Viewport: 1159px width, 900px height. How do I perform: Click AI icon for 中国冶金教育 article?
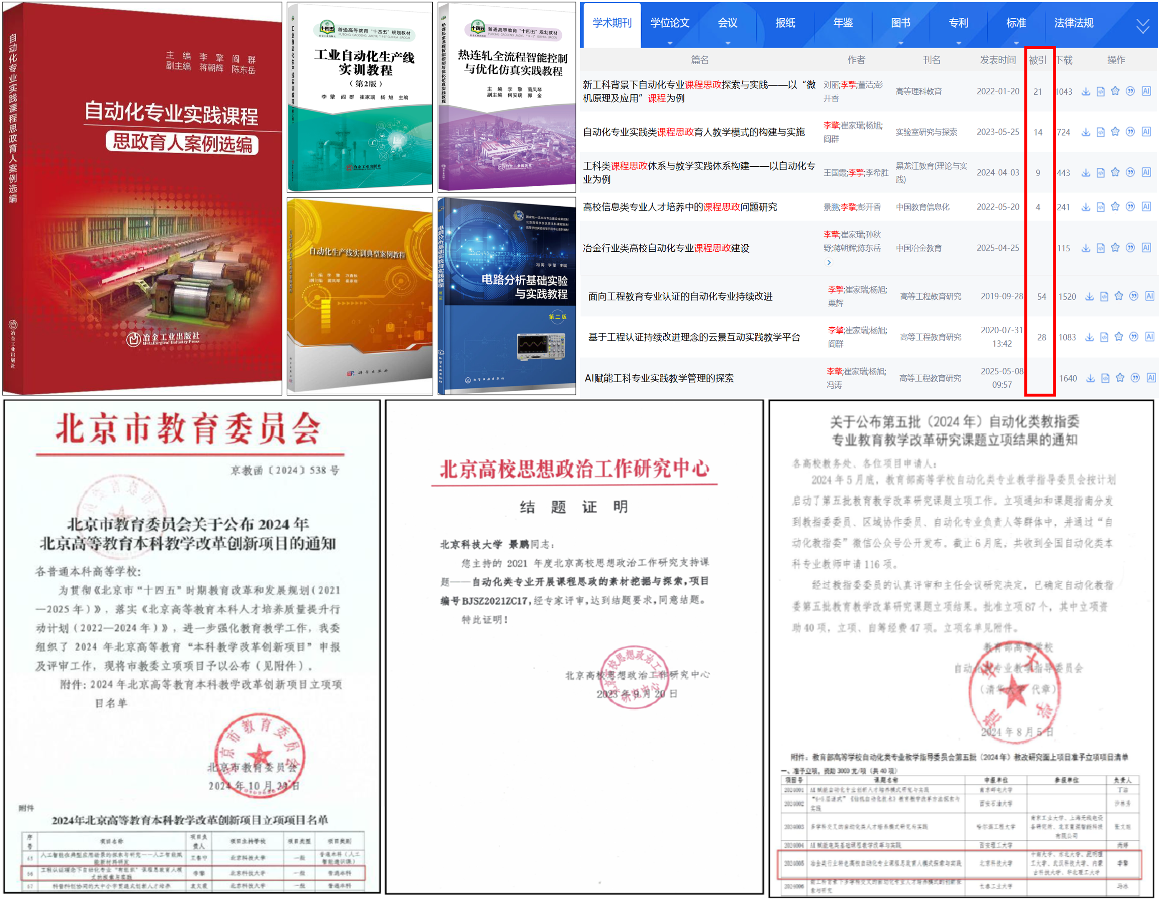(x=1146, y=248)
